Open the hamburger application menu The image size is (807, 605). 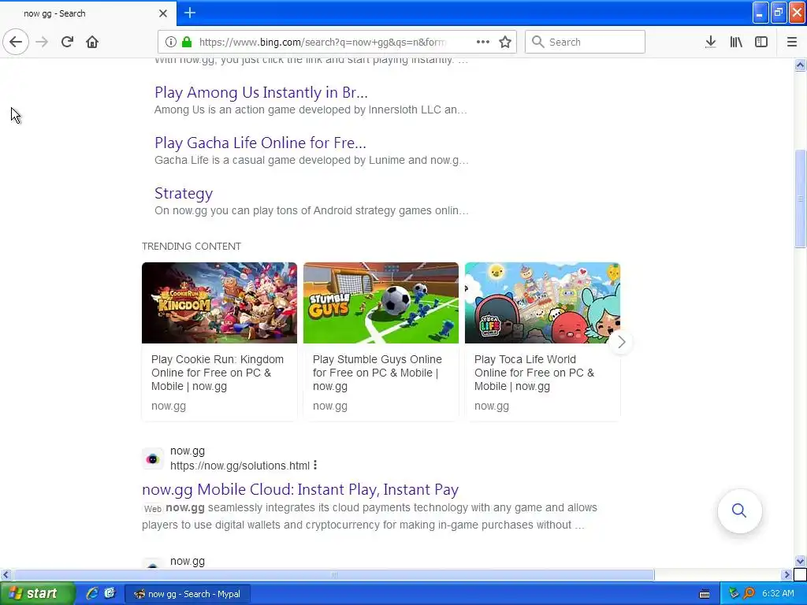[x=792, y=42]
